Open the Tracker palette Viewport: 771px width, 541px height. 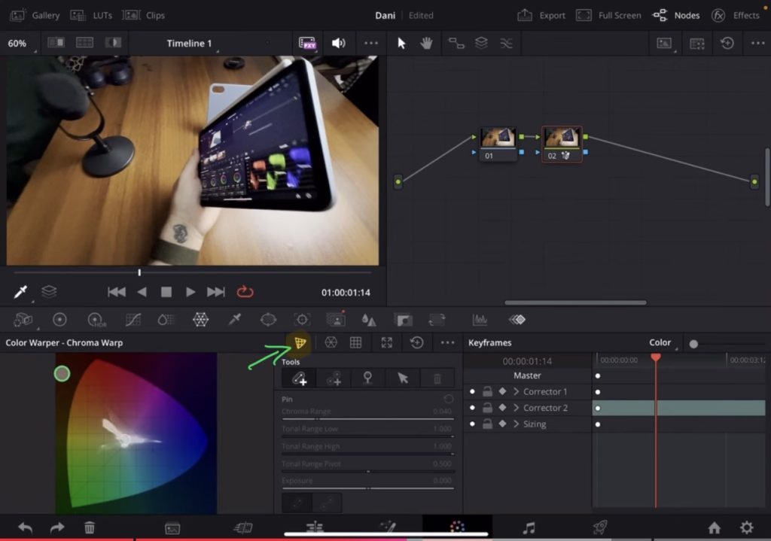pos(302,319)
